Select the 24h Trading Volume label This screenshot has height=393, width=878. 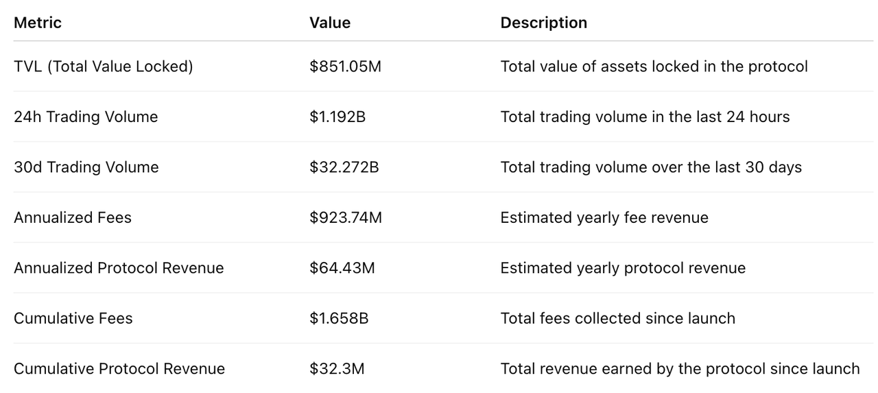pos(86,117)
